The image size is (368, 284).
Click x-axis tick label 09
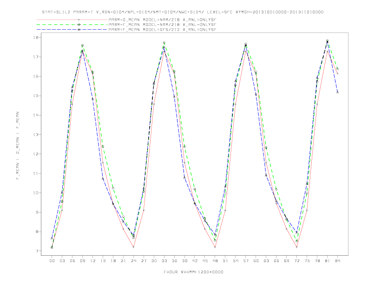coord(82,261)
